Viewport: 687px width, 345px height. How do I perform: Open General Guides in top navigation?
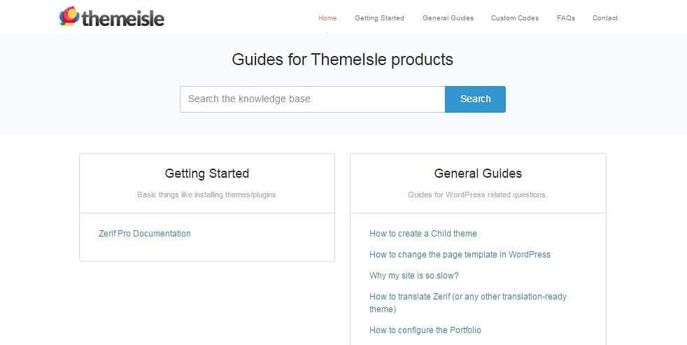click(448, 18)
